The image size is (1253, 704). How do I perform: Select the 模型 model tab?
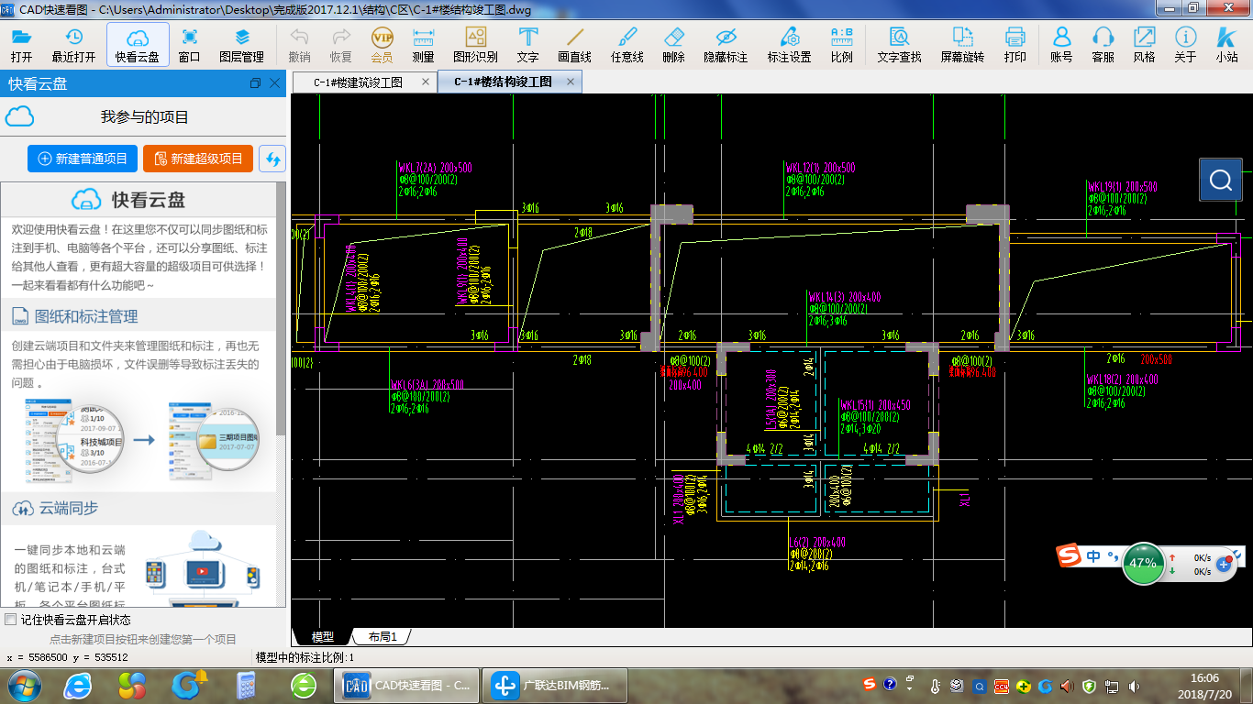[323, 636]
